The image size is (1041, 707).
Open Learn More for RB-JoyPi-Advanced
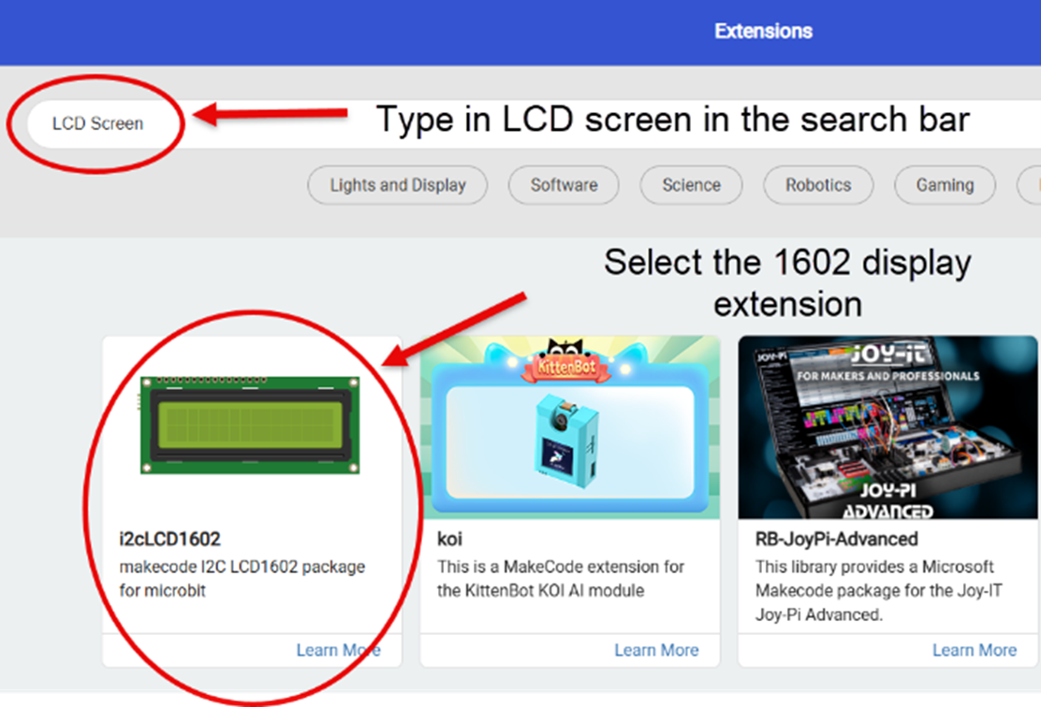click(974, 650)
